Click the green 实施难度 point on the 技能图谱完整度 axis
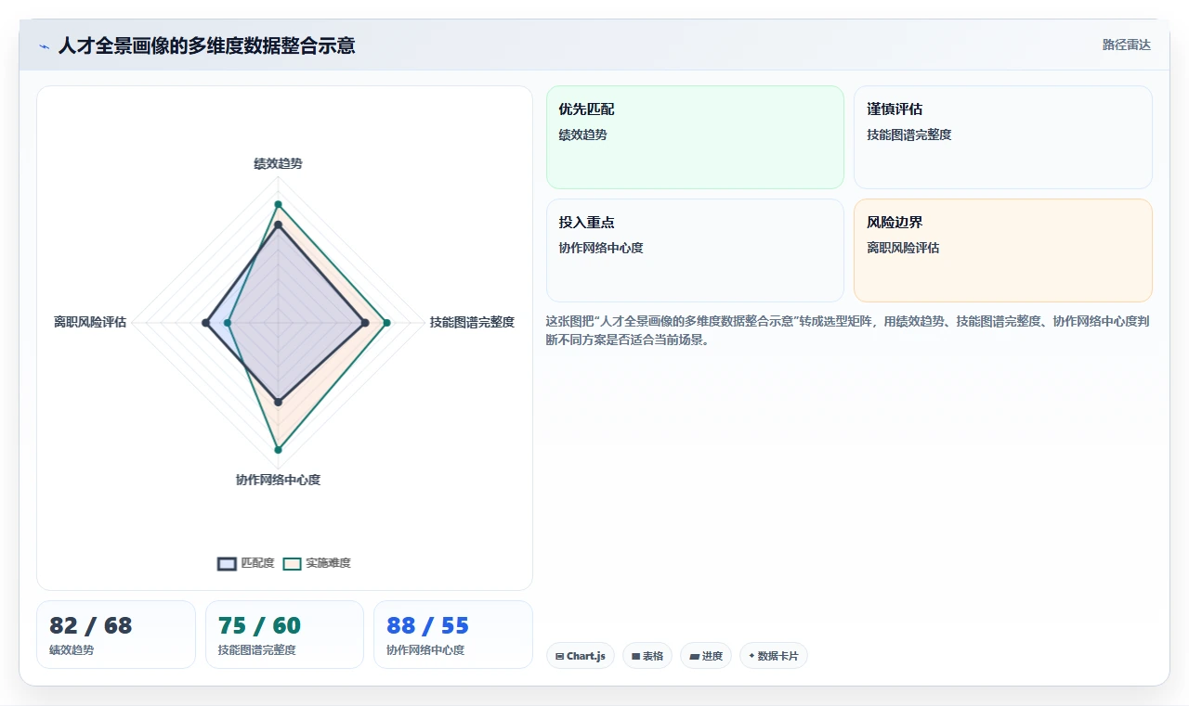 (386, 323)
